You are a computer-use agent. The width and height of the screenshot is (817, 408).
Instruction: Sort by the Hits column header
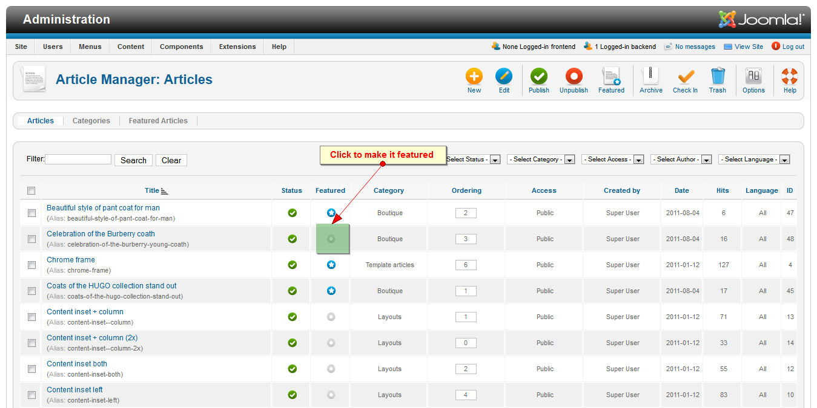(x=723, y=190)
